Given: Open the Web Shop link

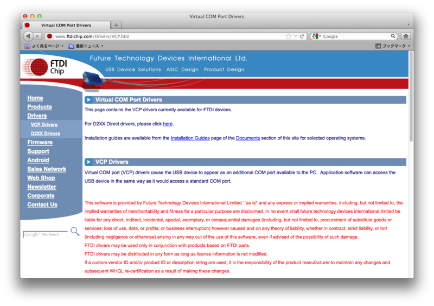Looking at the screenshot, I should [41, 178].
